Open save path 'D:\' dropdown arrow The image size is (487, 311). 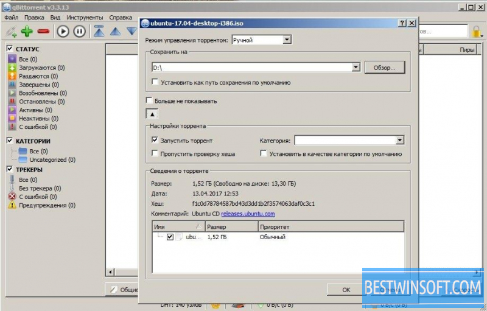click(356, 67)
